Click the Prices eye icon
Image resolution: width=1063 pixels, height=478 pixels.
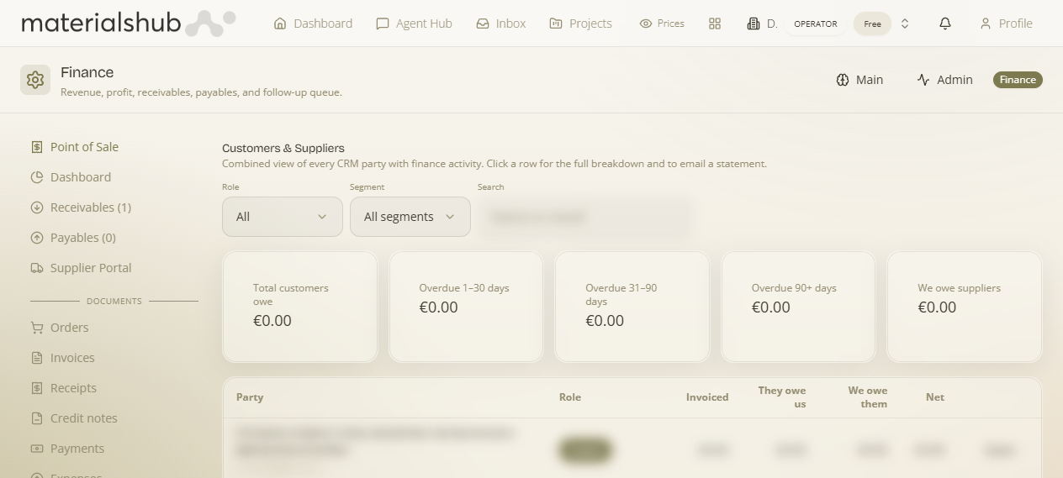tap(646, 24)
